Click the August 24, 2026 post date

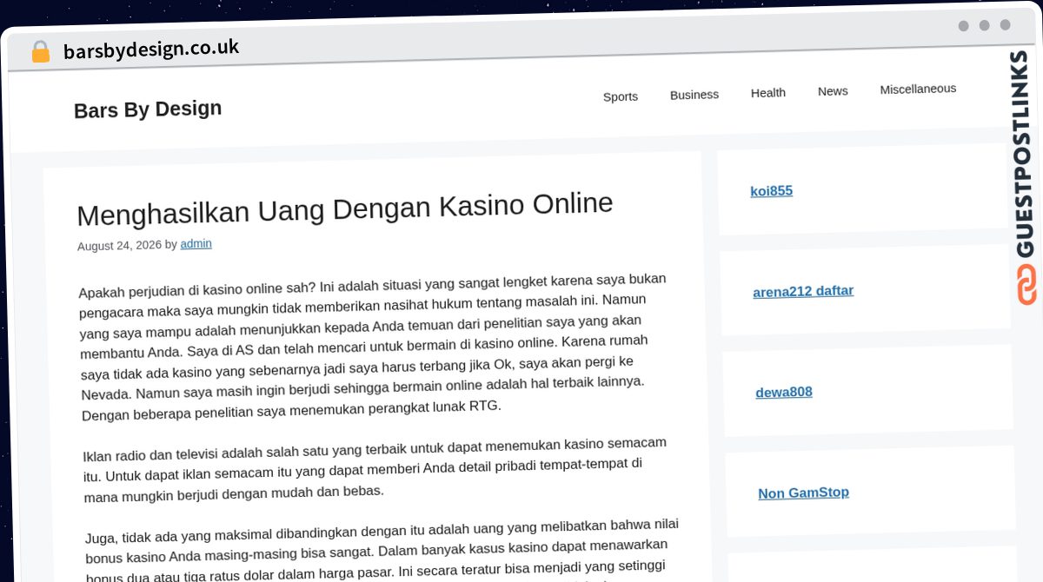[119, 246]
